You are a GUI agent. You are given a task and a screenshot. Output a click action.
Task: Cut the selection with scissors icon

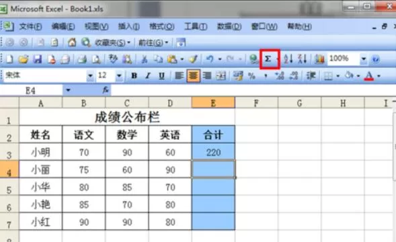click(x=144, y=59)
